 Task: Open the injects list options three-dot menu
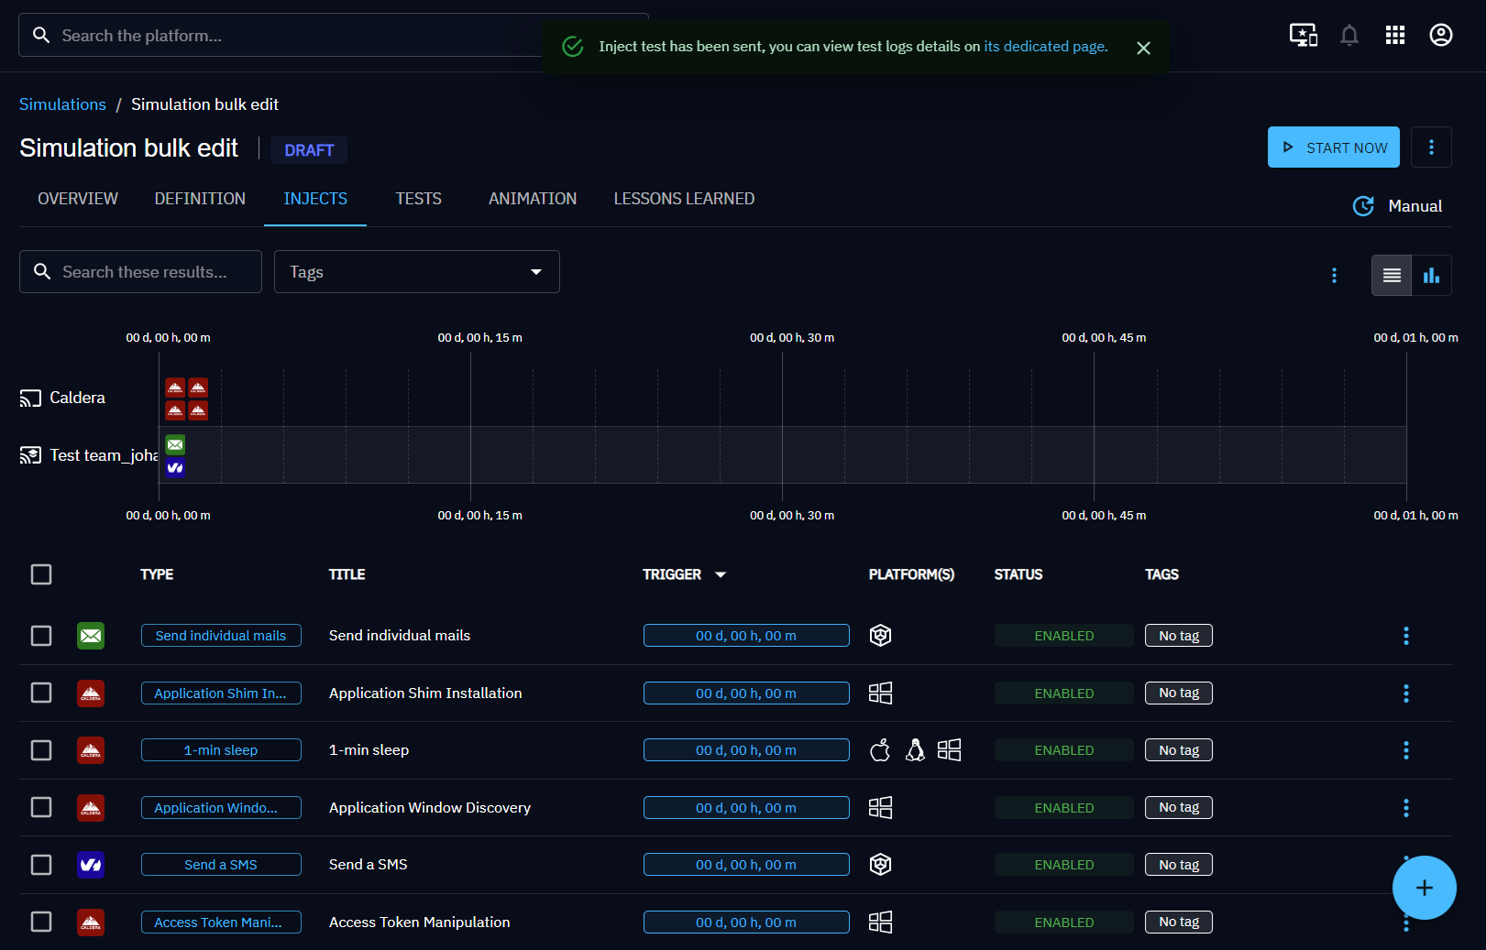(1334, 276)
